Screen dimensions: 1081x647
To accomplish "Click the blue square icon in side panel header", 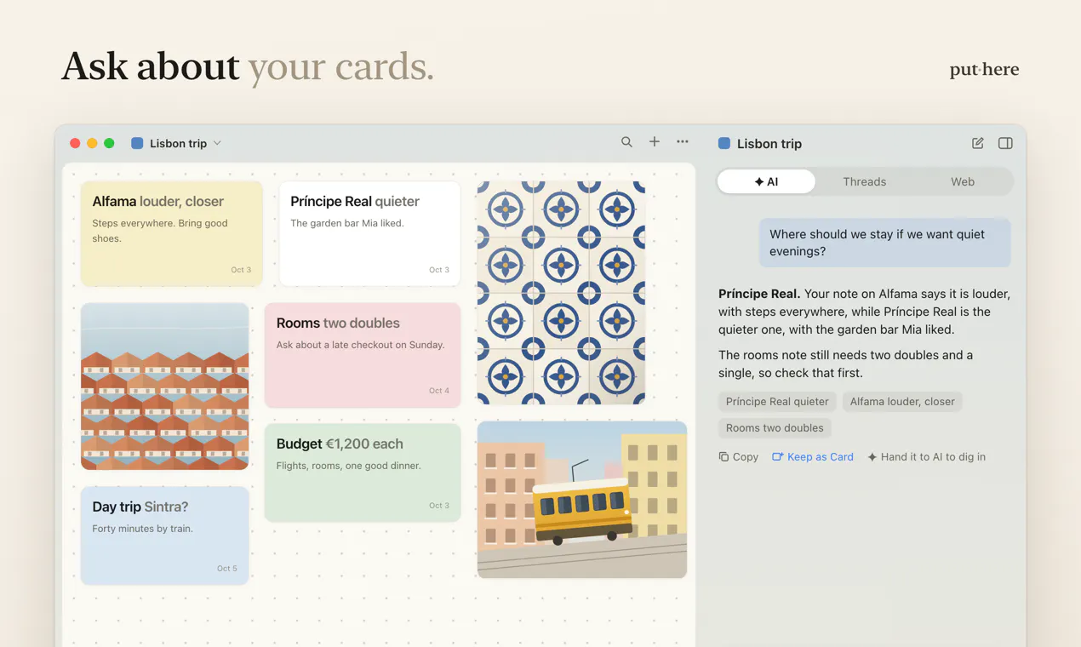I will (x=724, y=143).
